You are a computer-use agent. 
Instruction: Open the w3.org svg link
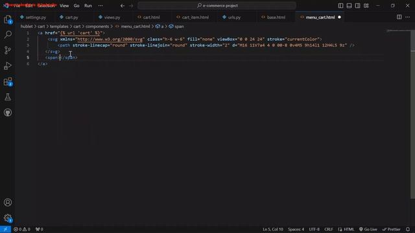pos(110,39)
